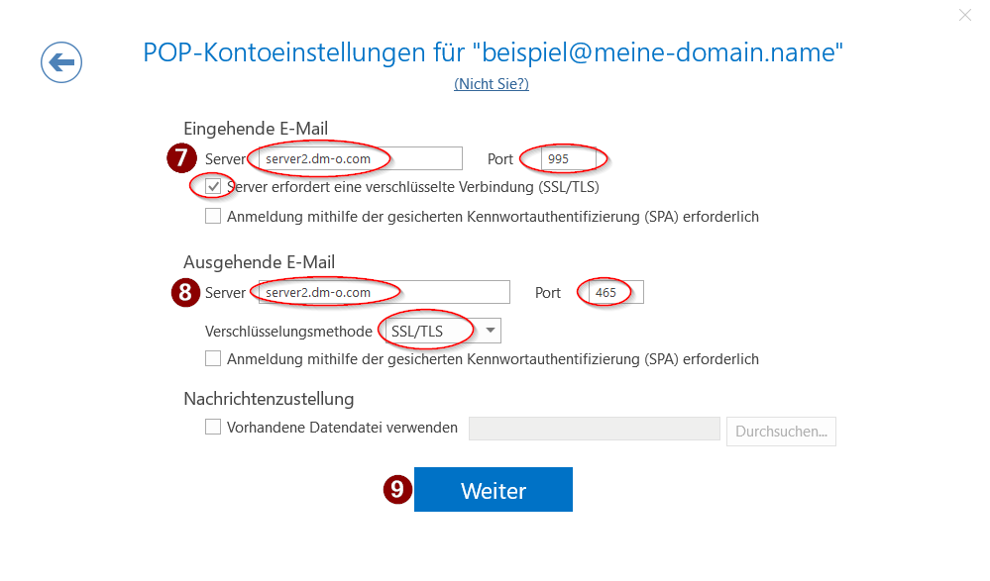
Task: Click the 'Eingehende E-Mail' section heading
Action: pos(256,128)
